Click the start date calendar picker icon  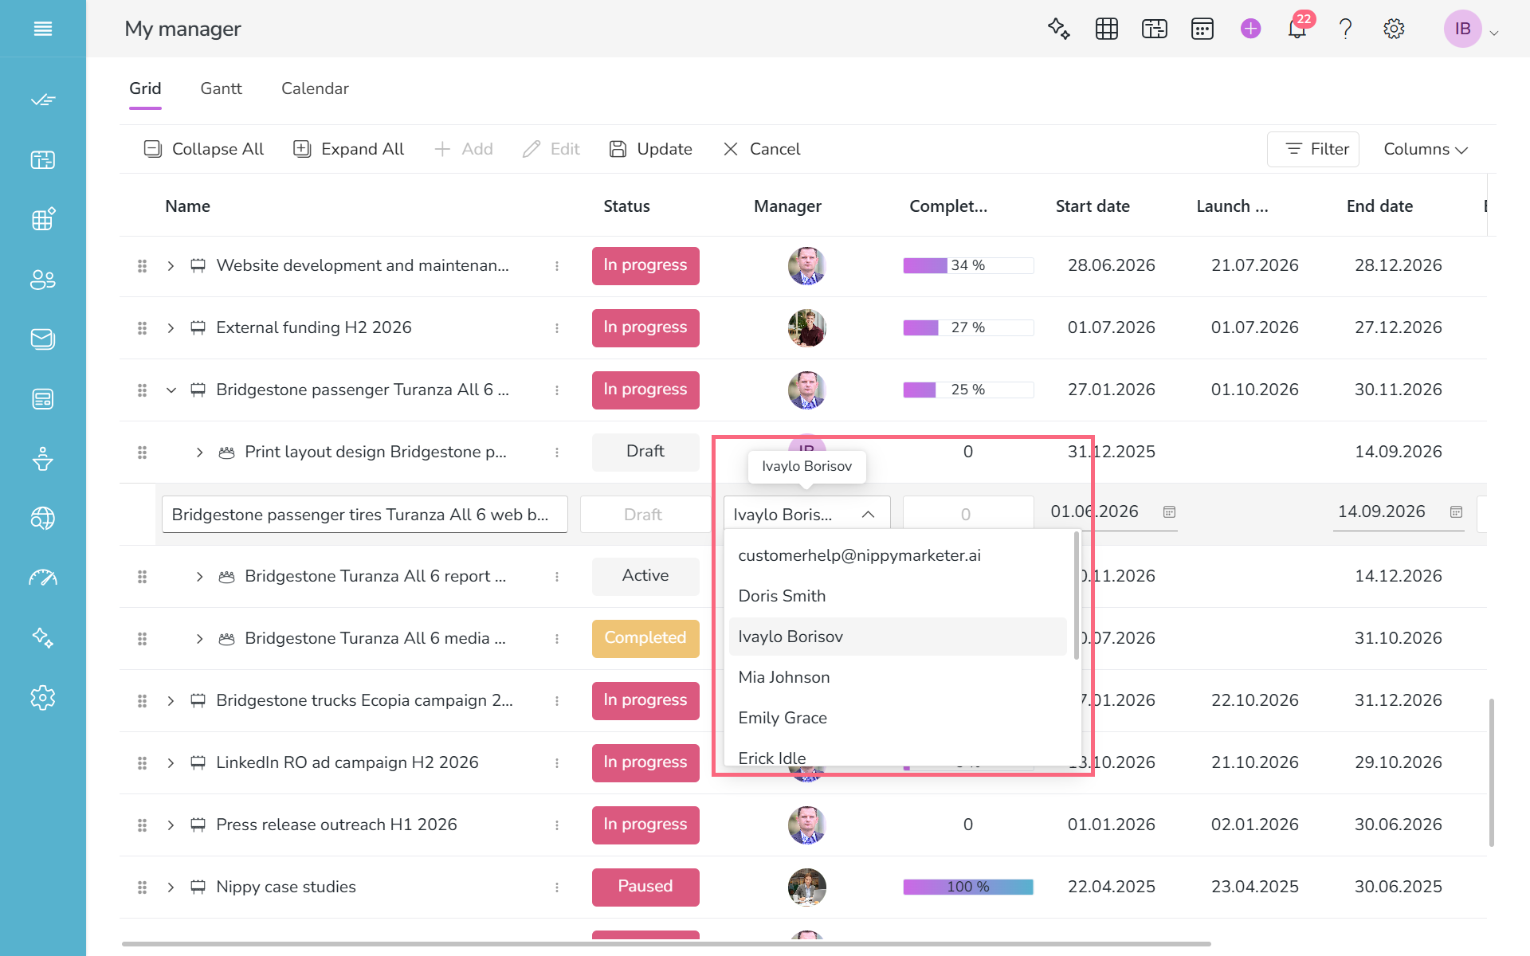click(x=1169, y=511)
